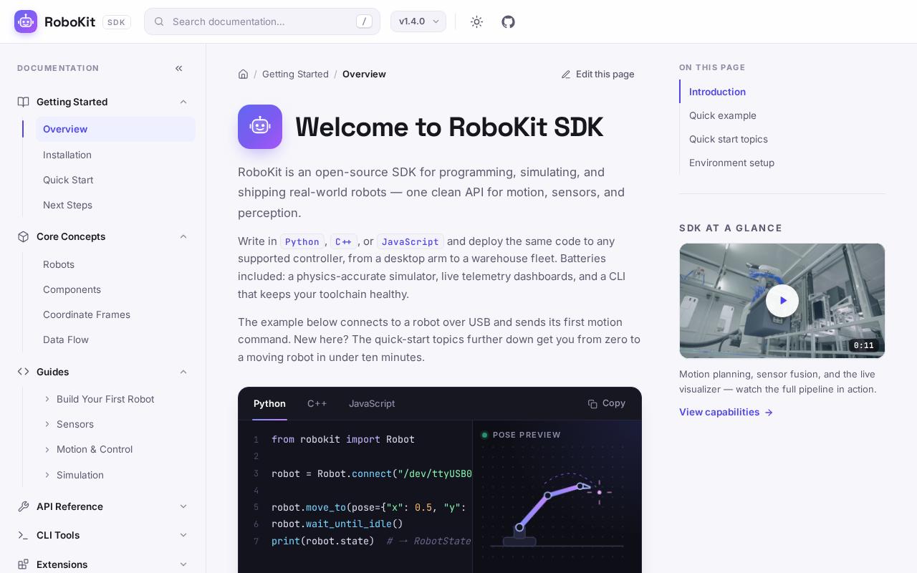Switch to the C++ code tab

click(x=317, y=404)
